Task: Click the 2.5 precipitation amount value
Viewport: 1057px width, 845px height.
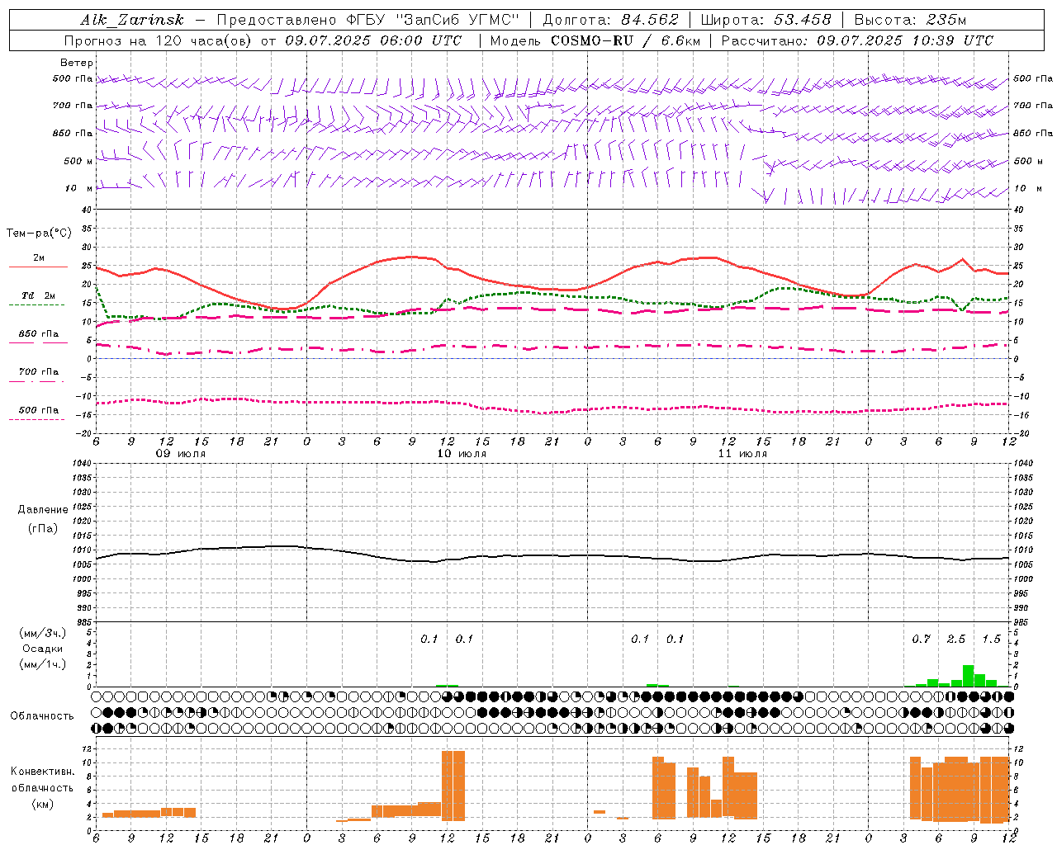Action: pos(956,640)
